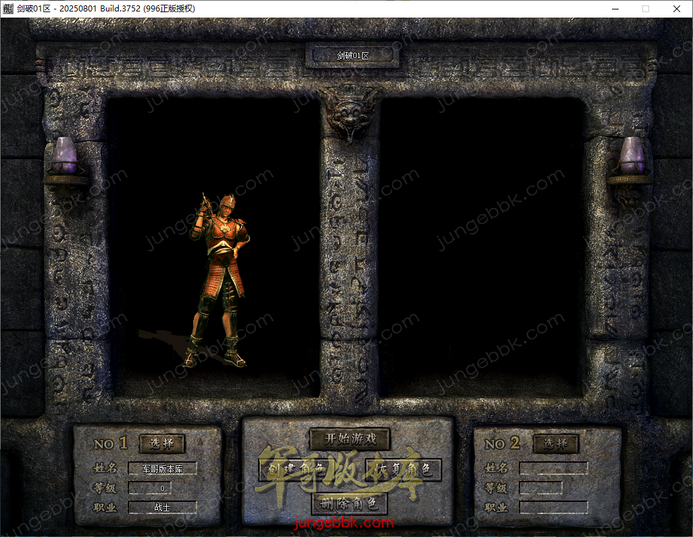The image size is (693, 537).
Task: Click the 删除角色 delete character button
Action: tap(349, 503)
